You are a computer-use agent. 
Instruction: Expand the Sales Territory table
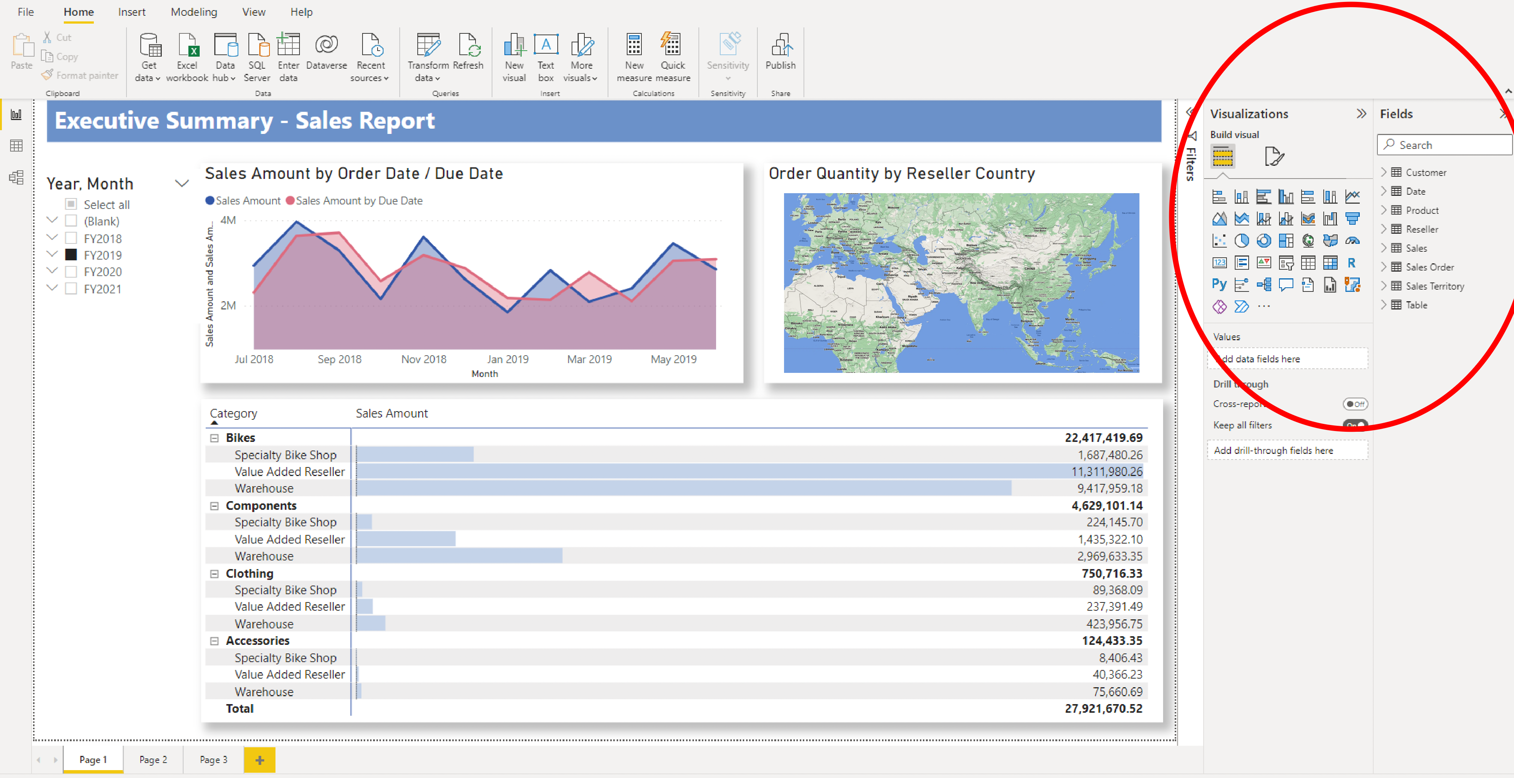[x=1383, y=286]
